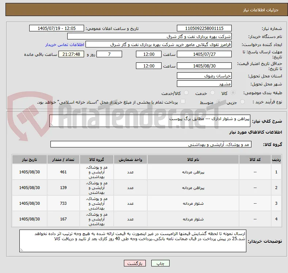The image size is (288, 273).
Task: Click the تعداد / مقدار column header
Action: 63,159
